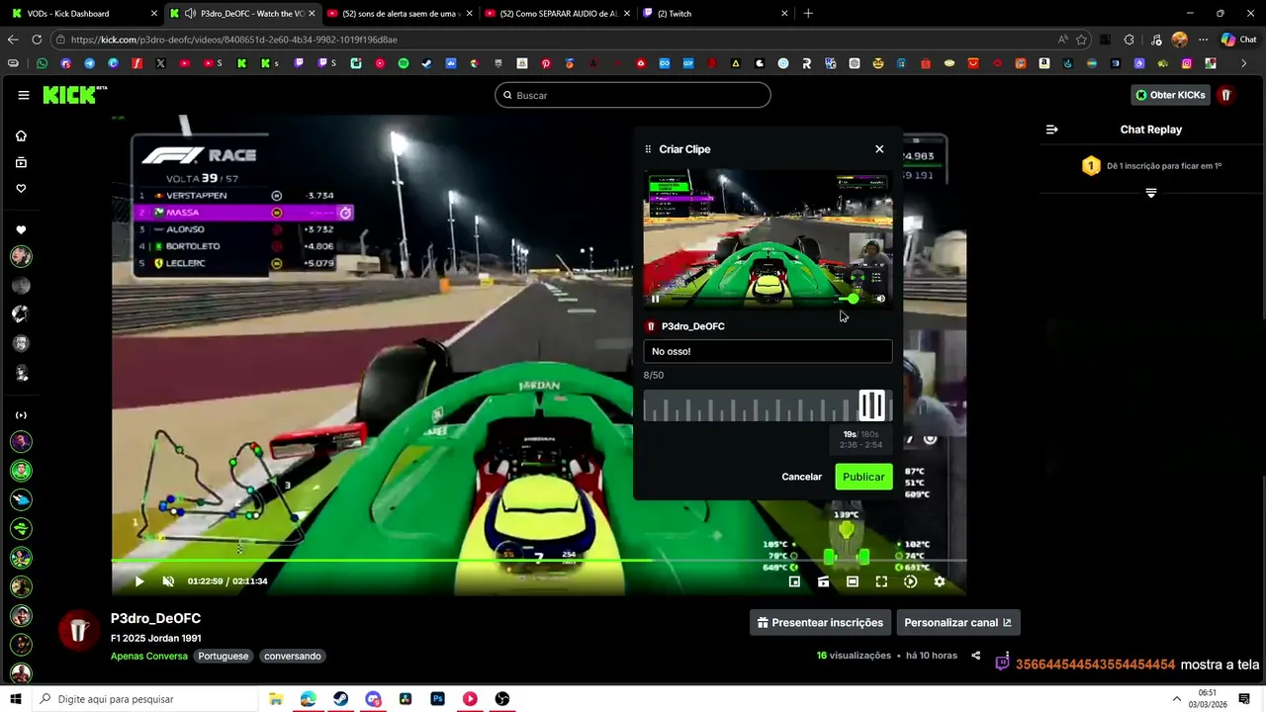Go back in browser history
The image size is (1266, 712).
pos(13,40)
